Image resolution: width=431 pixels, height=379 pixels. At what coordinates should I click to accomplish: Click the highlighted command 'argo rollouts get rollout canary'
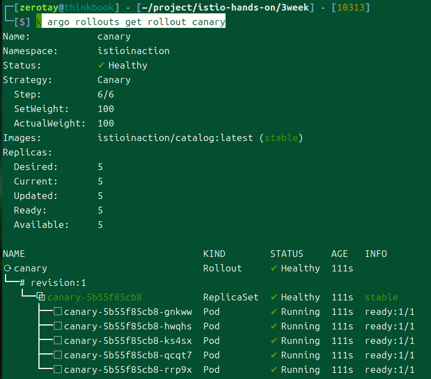tap(136, 22)
